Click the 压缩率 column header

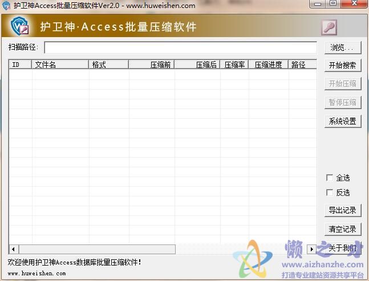point(234,65)
